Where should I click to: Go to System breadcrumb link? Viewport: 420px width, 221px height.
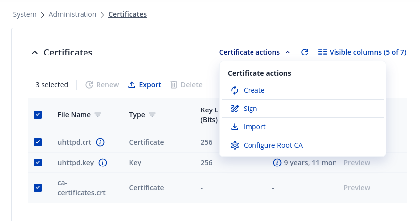click(25, 14)
